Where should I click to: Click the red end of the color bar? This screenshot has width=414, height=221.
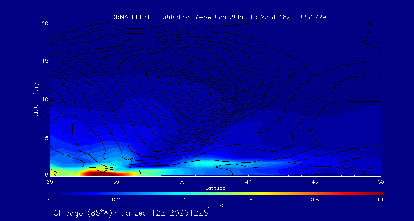[379, 193]
